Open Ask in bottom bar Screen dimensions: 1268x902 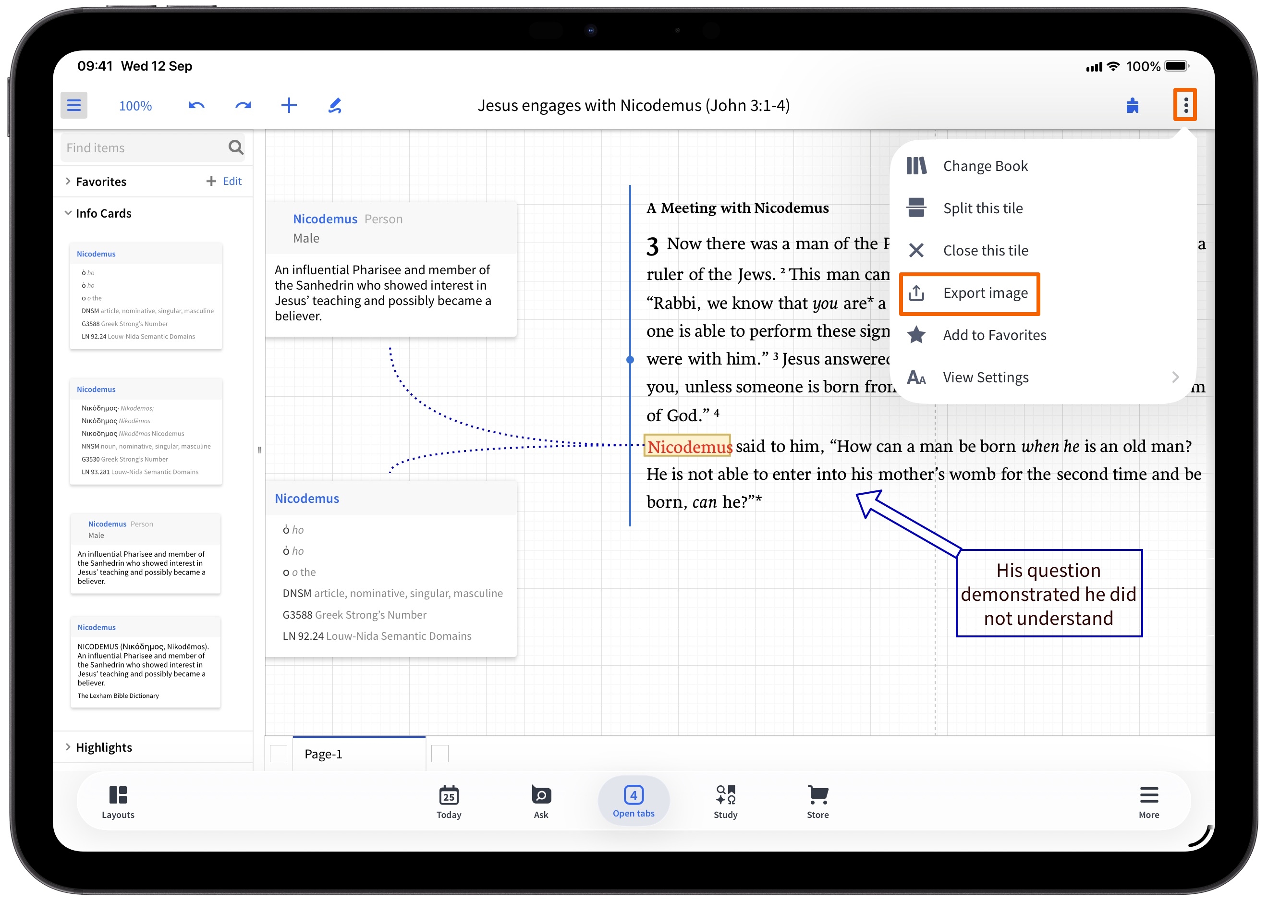pos(541,802)
